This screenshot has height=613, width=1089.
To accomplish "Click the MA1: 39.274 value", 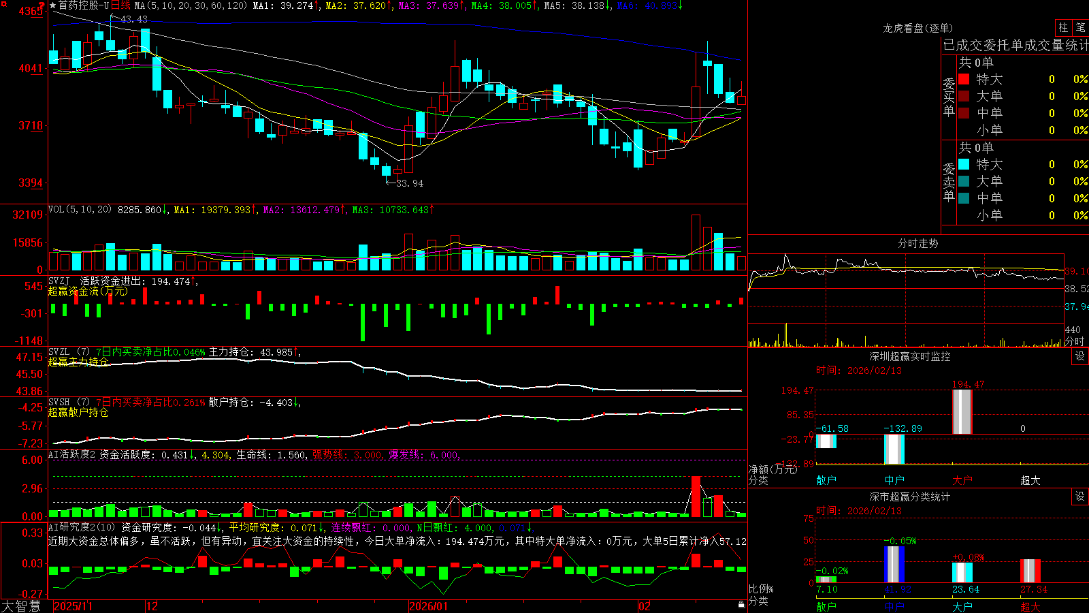I will (285, 5).
